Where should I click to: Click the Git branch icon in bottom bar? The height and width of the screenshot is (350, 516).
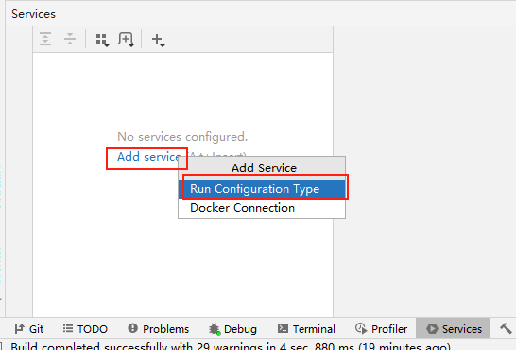tap(20, 328)
